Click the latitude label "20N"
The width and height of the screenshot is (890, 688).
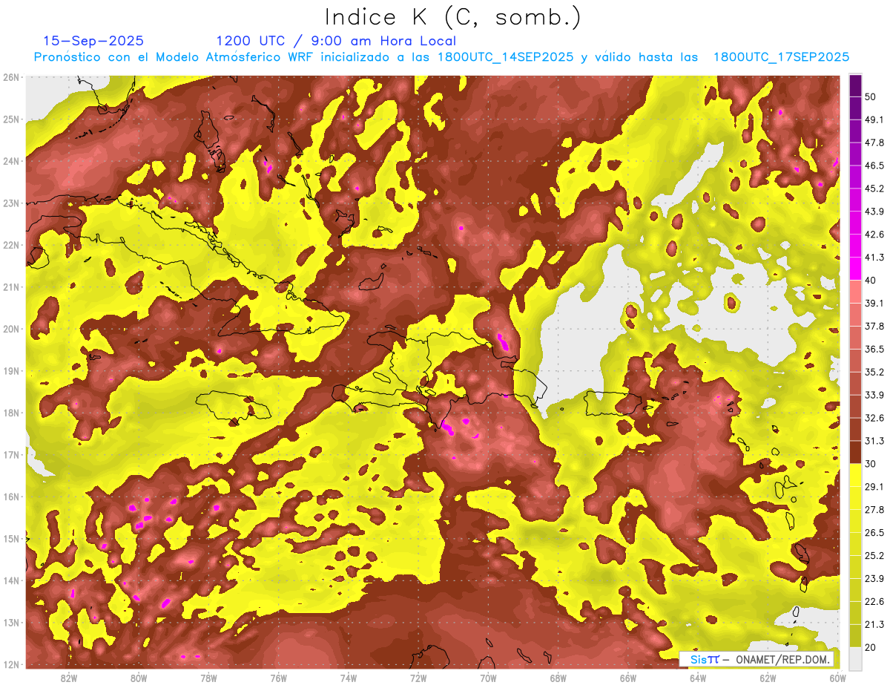point(11,329)
